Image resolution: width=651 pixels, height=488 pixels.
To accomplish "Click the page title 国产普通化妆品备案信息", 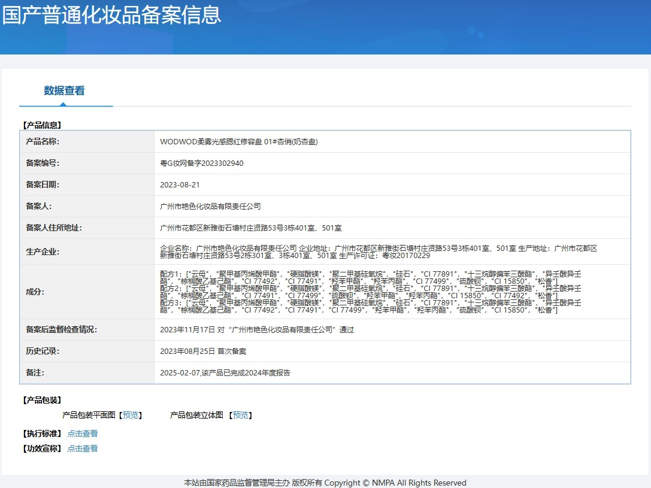I will [111, 16].
